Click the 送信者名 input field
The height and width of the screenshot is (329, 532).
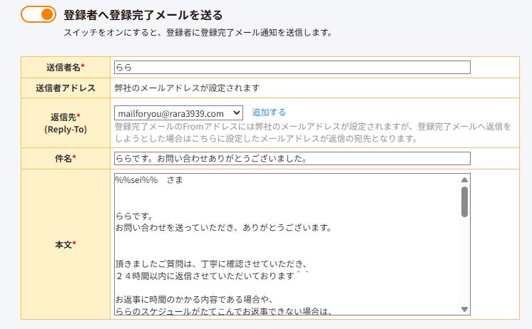pyautogui.click(x=292, y=67)
